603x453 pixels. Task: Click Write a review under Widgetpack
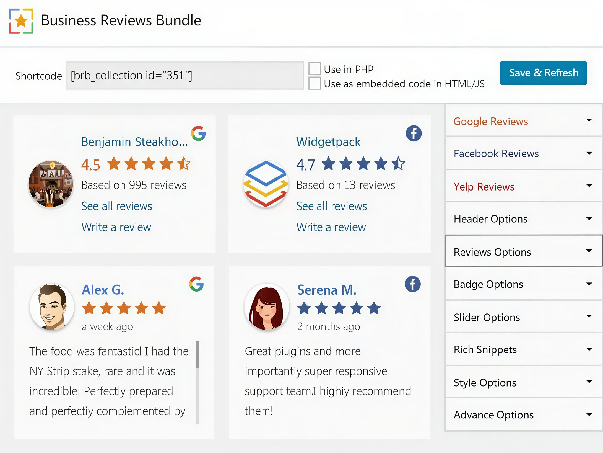click(331, 227)
